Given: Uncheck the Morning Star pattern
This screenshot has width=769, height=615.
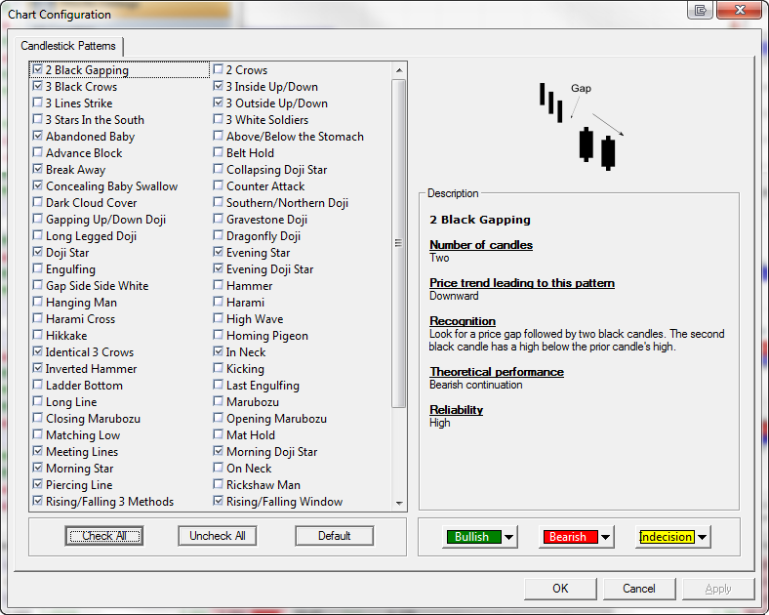Looking at the screenshot, I should [37, 468].
